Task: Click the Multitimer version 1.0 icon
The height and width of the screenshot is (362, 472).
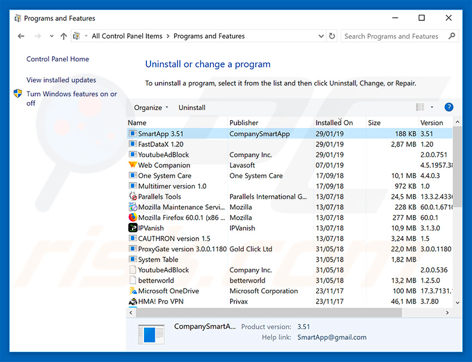Action: (133, 186)
